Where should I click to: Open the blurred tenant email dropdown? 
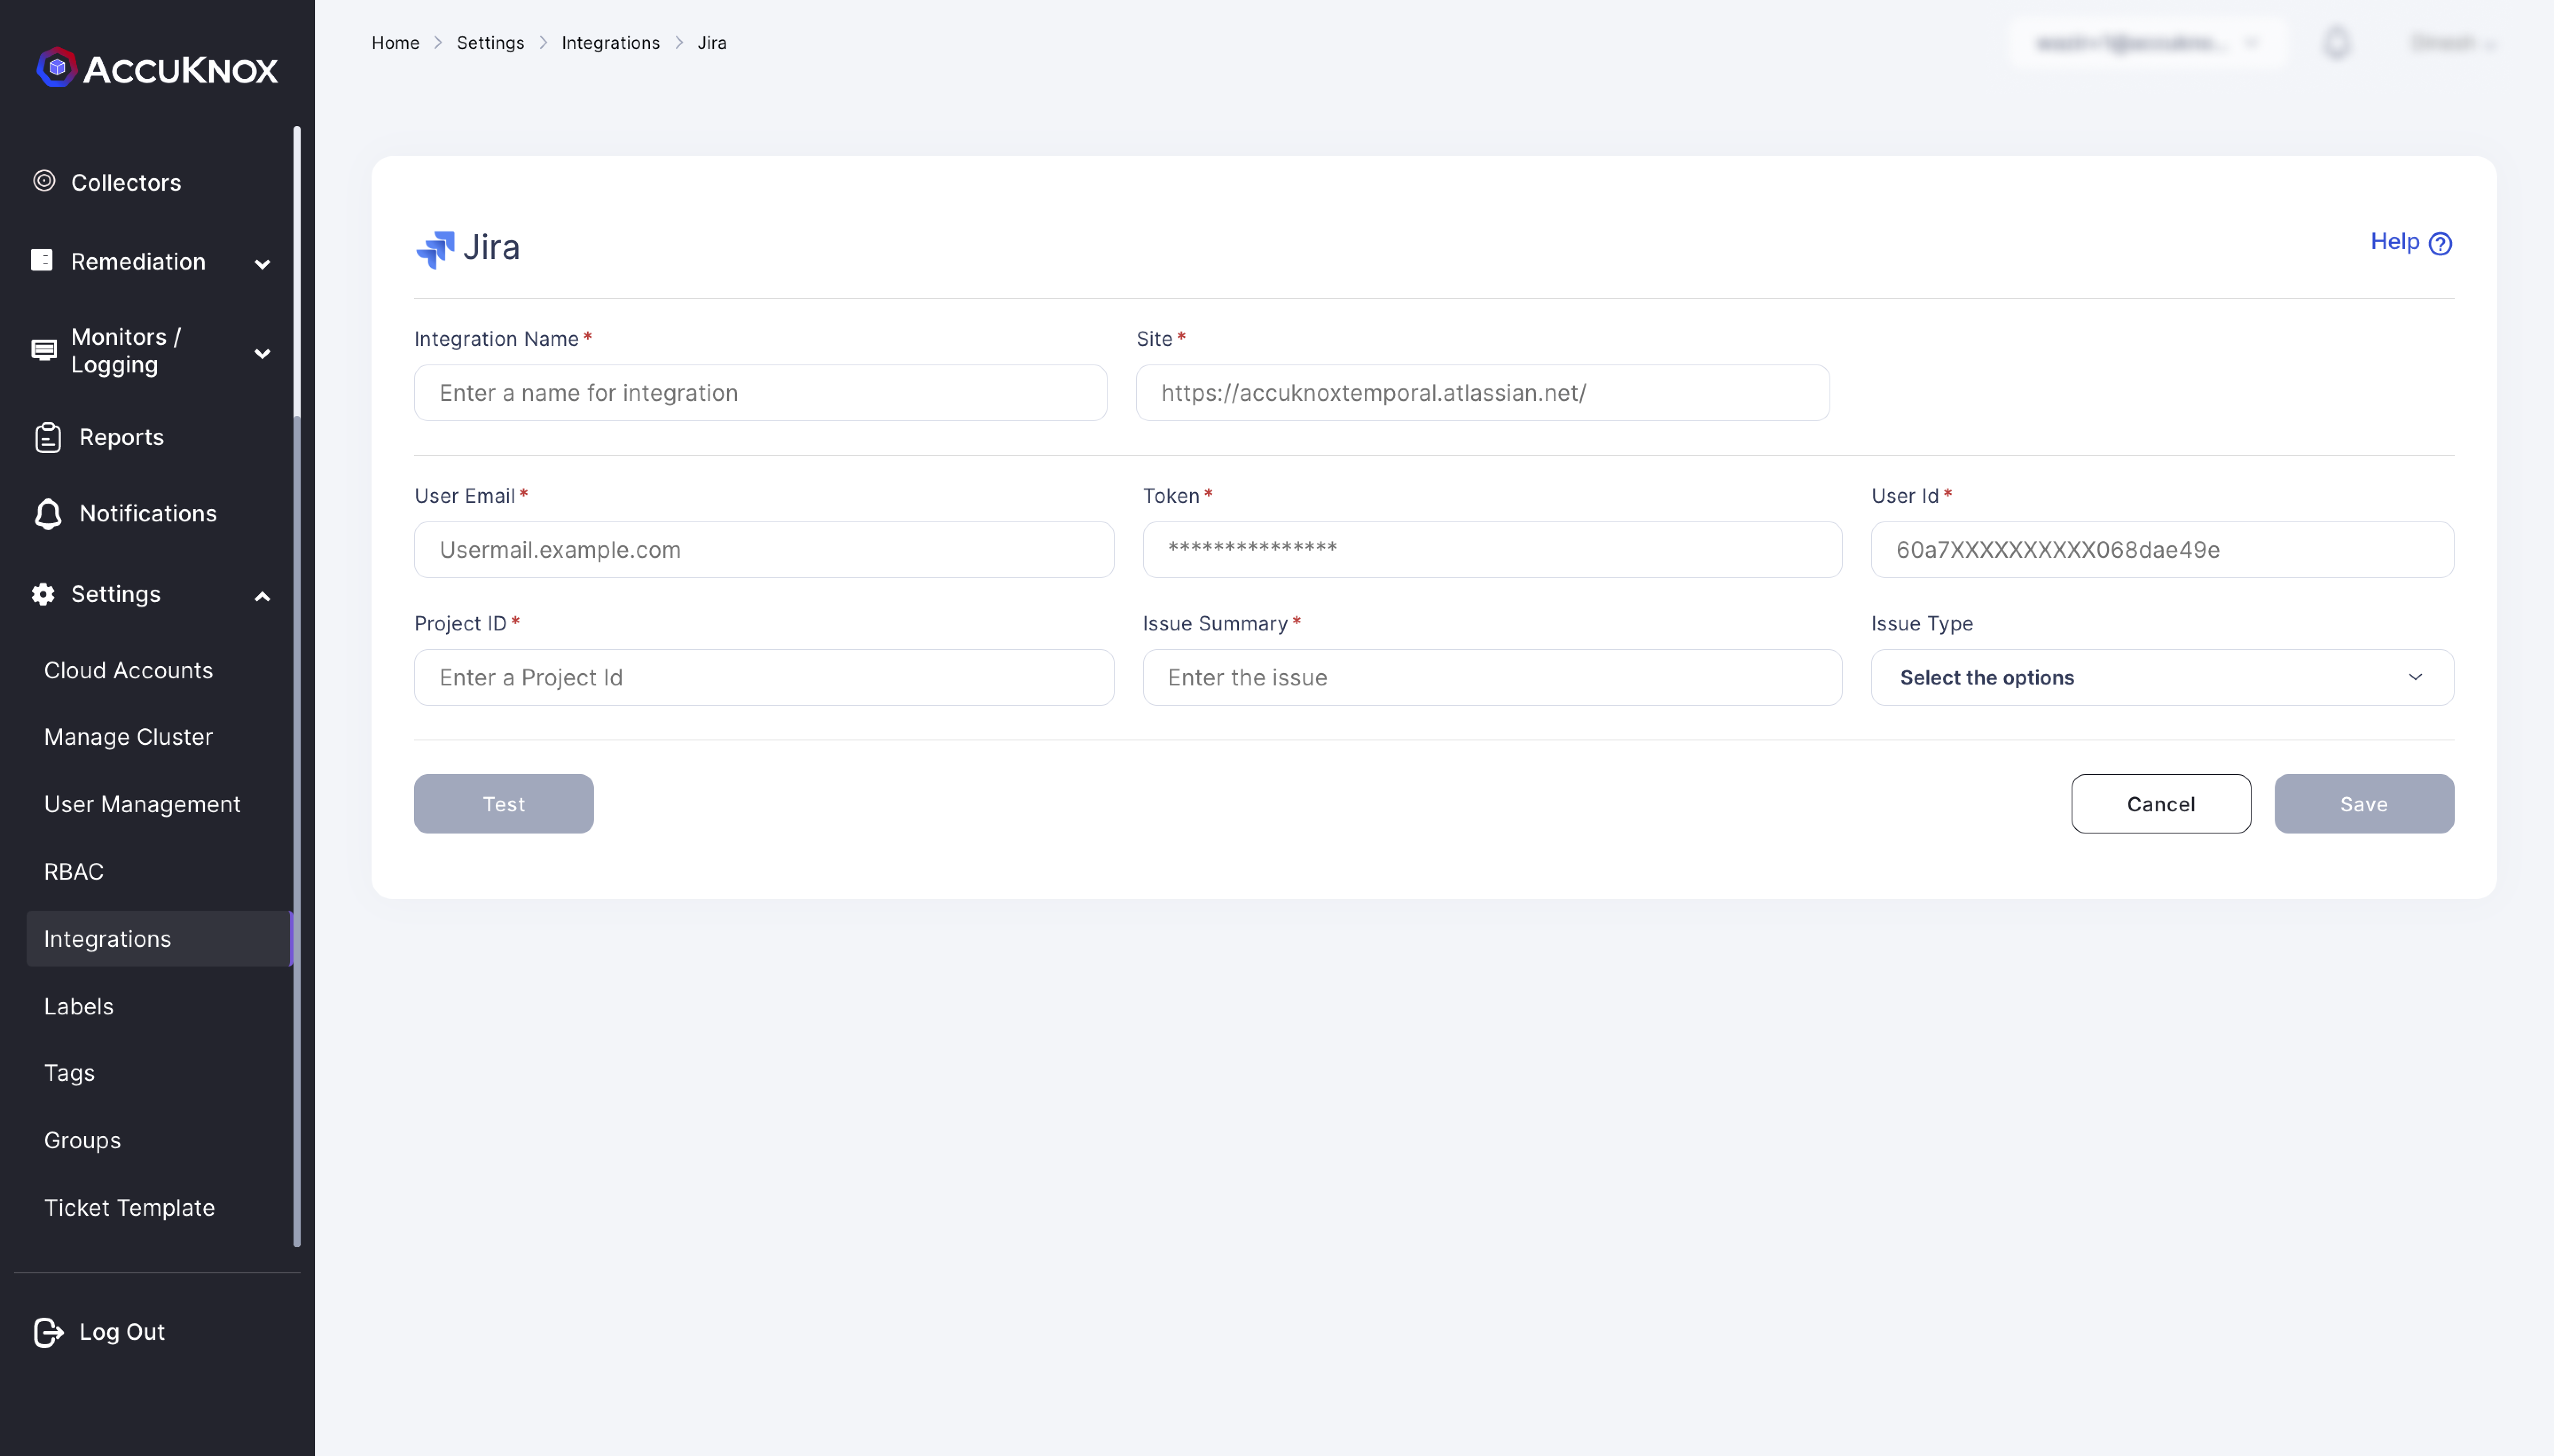(x=2147, y=43)
